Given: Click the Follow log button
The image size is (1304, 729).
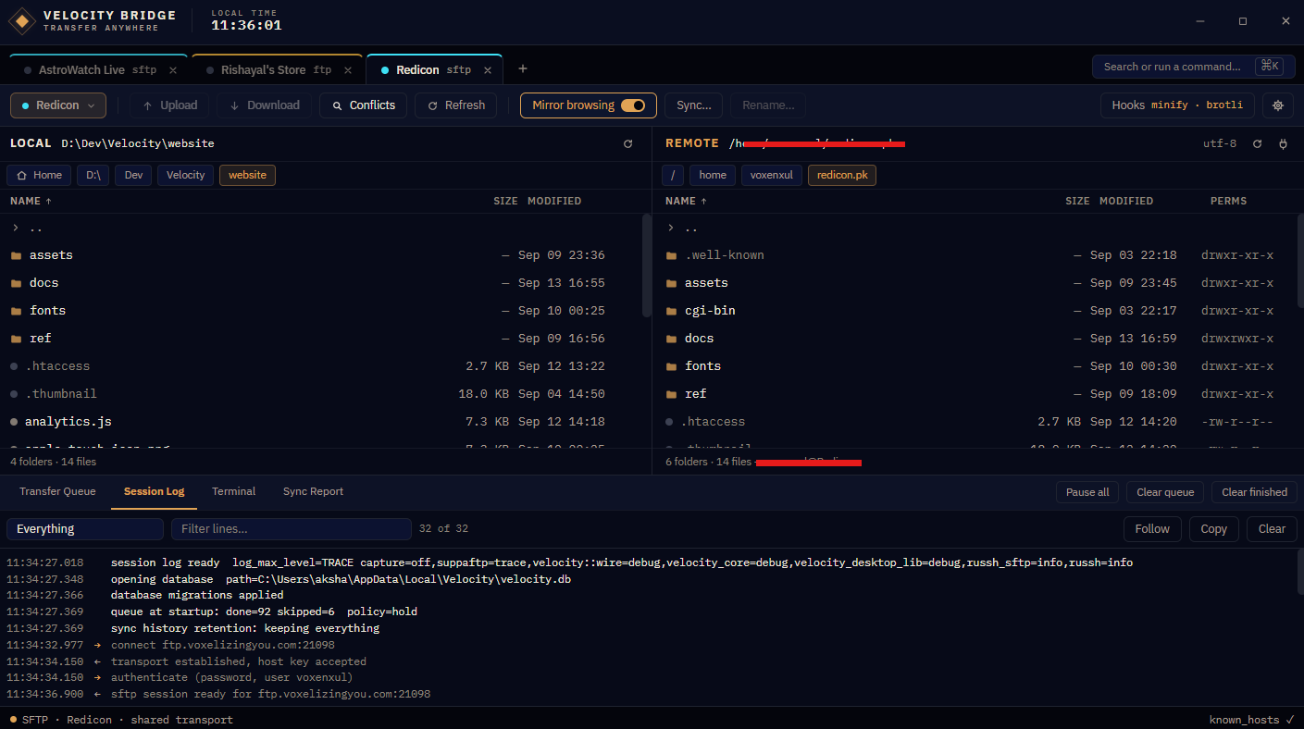Looking at the screenshot, I should (x=1152, y=529).
